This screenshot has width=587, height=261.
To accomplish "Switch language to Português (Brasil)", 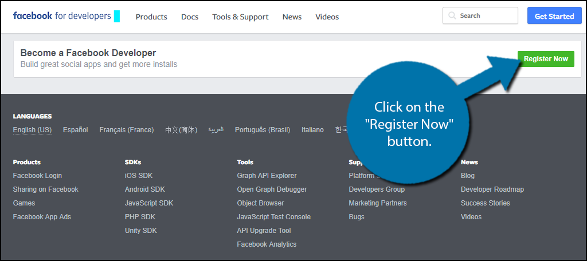I will (263, 130).
